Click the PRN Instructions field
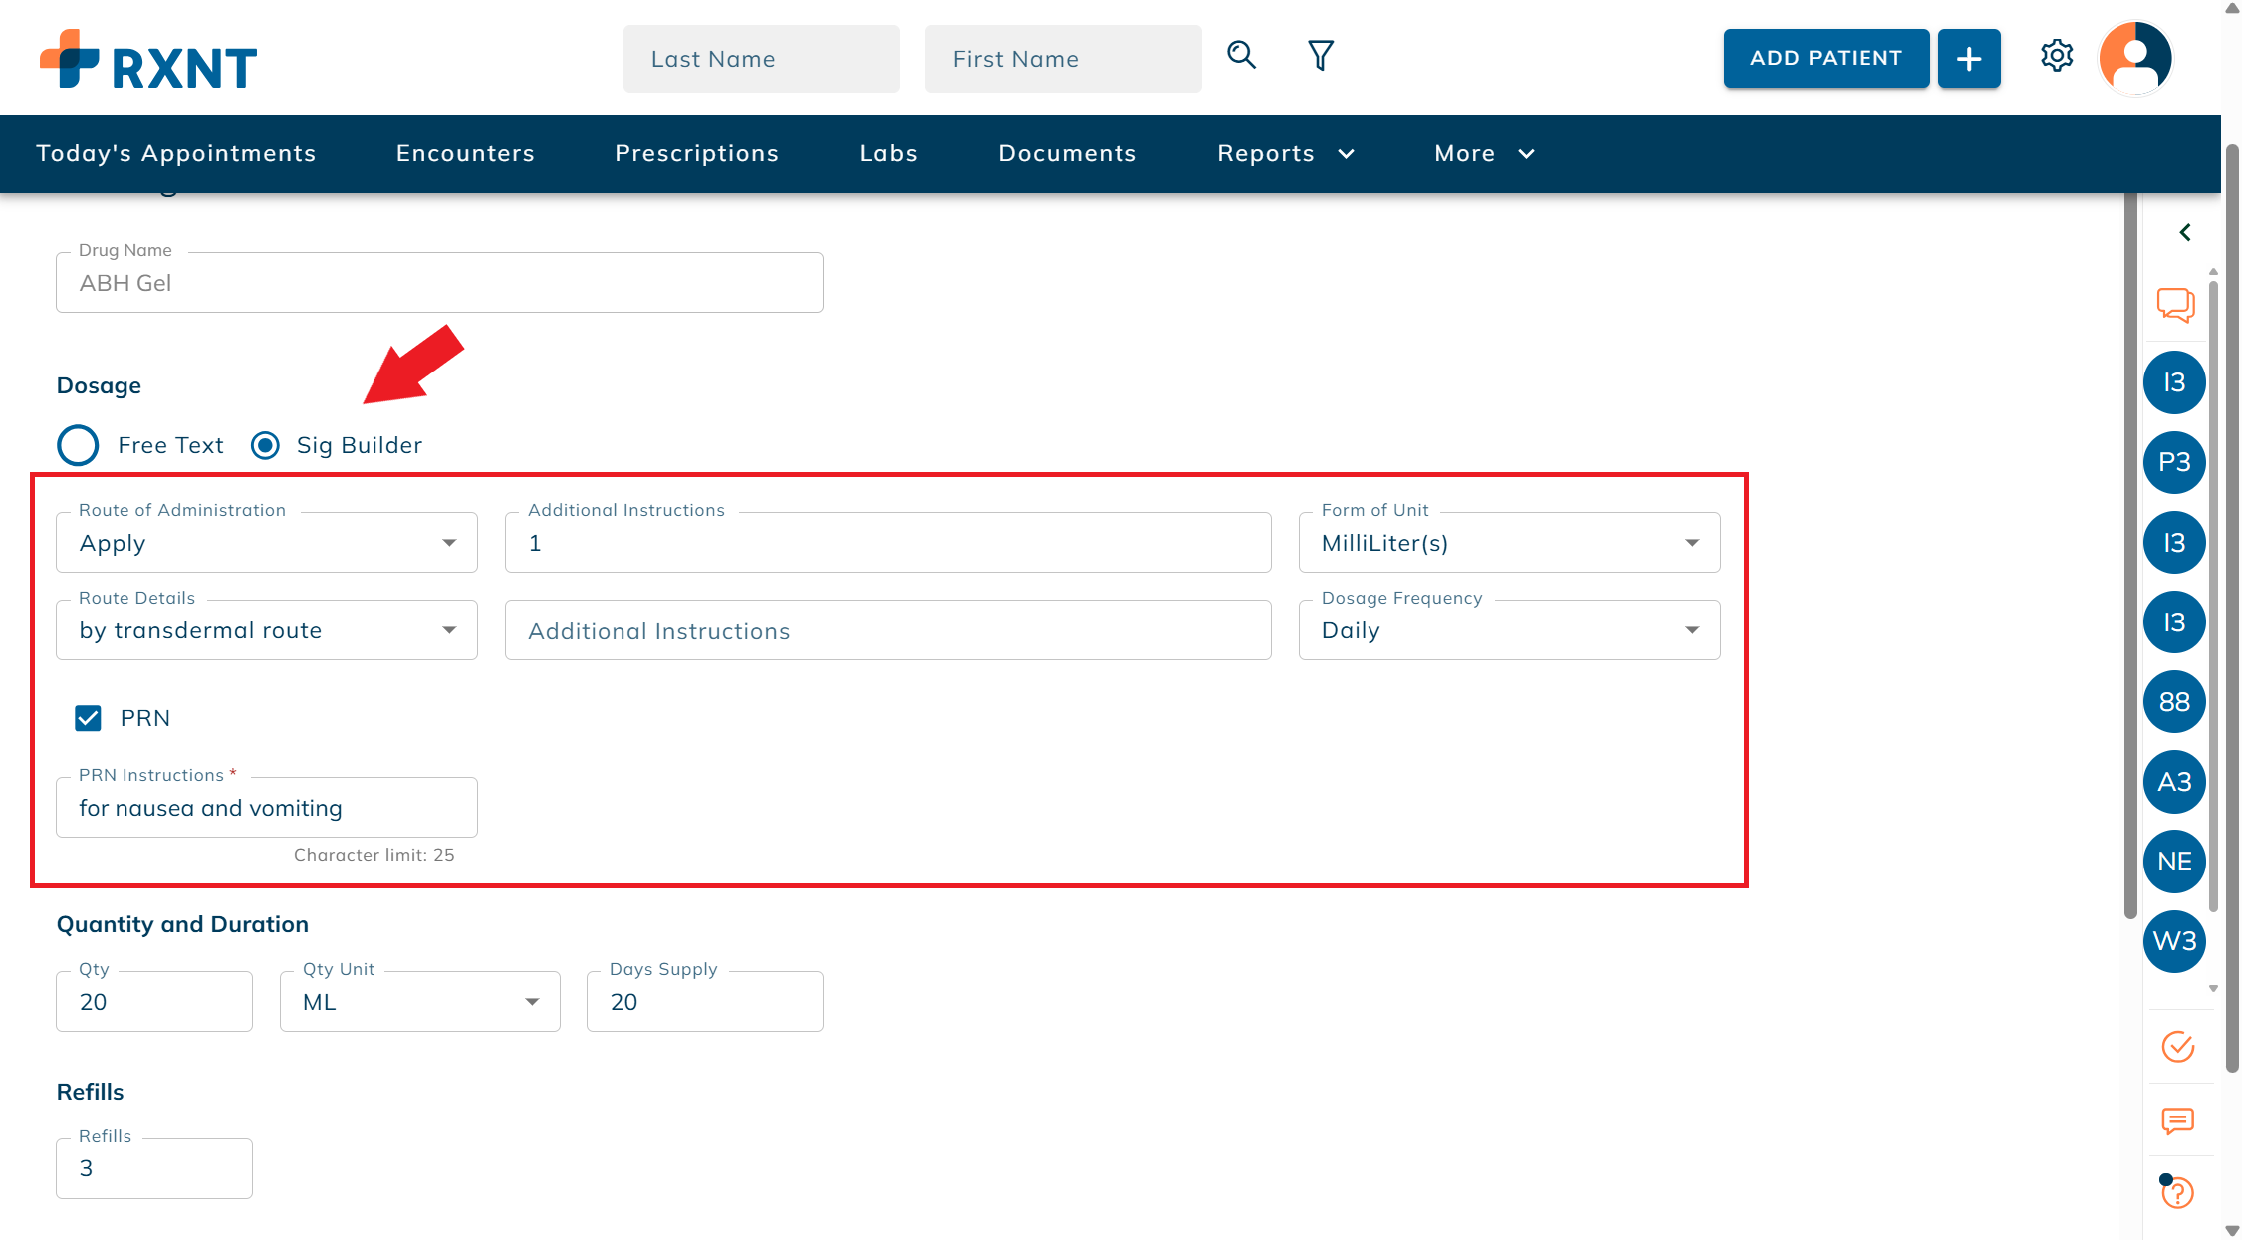 [x=267, y=808]
